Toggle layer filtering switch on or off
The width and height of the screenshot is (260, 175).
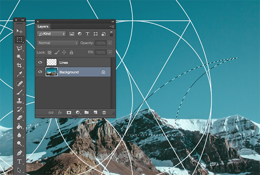coord(111,34)
